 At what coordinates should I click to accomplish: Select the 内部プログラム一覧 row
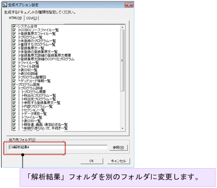tap(38, 107)
